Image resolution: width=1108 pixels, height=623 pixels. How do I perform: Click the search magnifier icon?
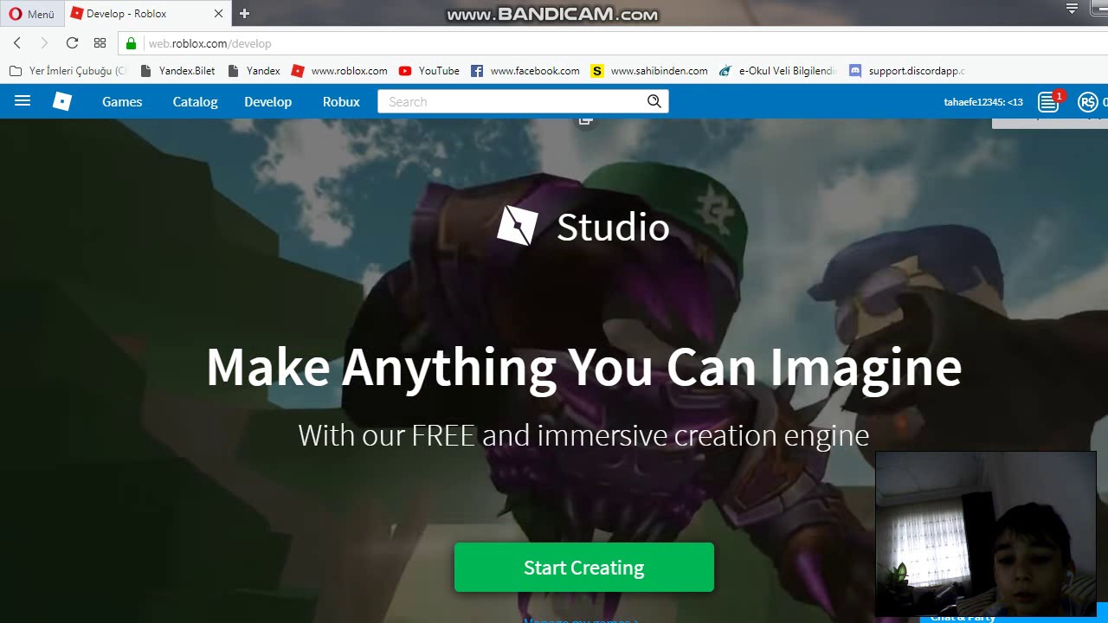[x=654, y=101]
